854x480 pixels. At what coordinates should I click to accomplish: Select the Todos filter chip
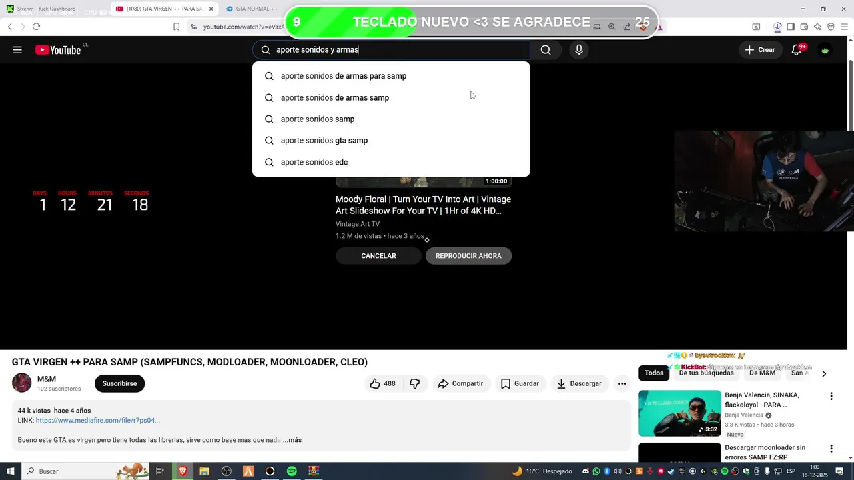coord(654,373)
